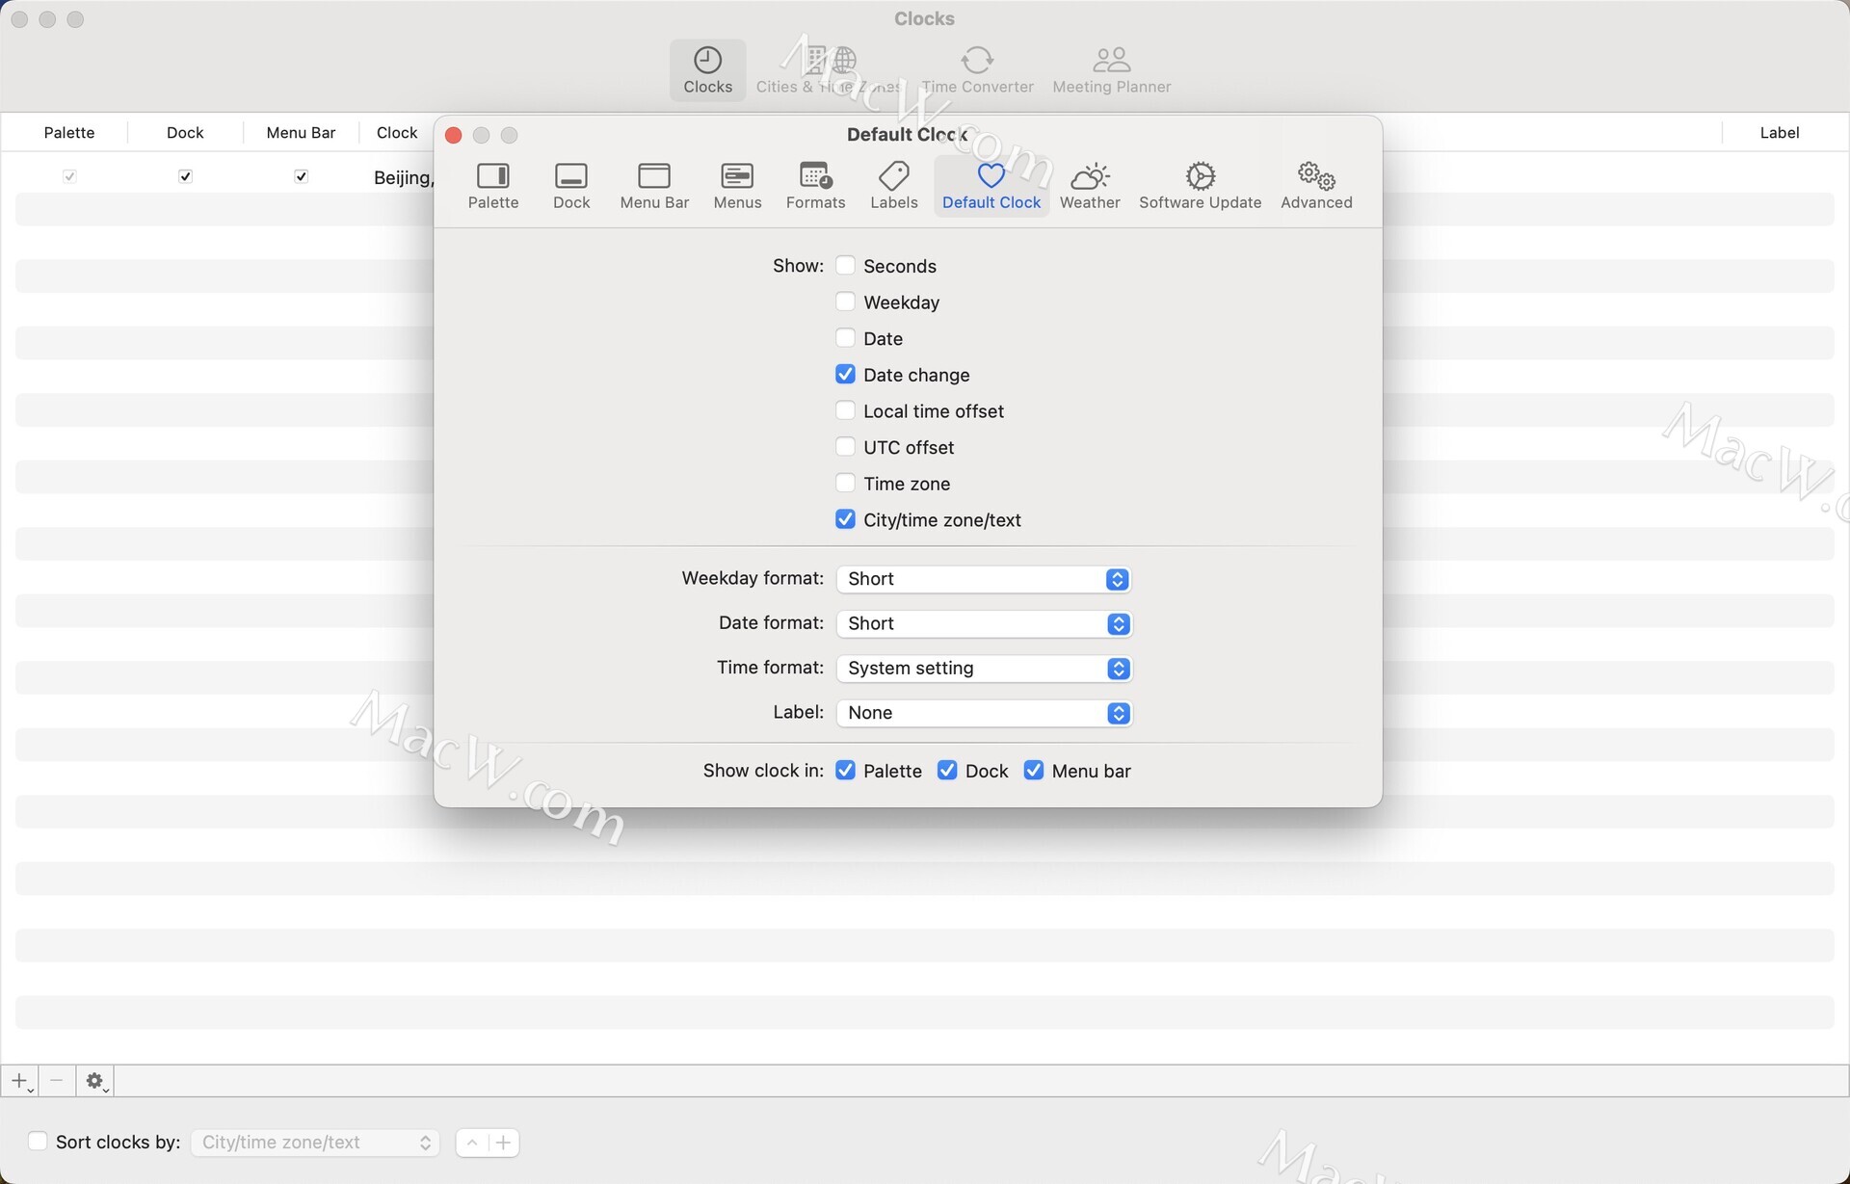The image size is (1850, 1184).
Task: Open the Date format dropdown
Action: [x=984, y=623]
